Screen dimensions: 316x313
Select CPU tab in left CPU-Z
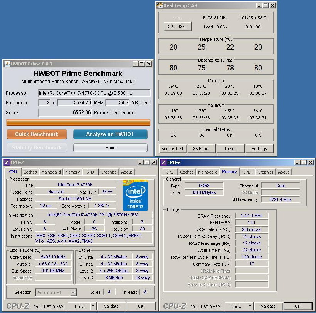click(x=13, y=172)
